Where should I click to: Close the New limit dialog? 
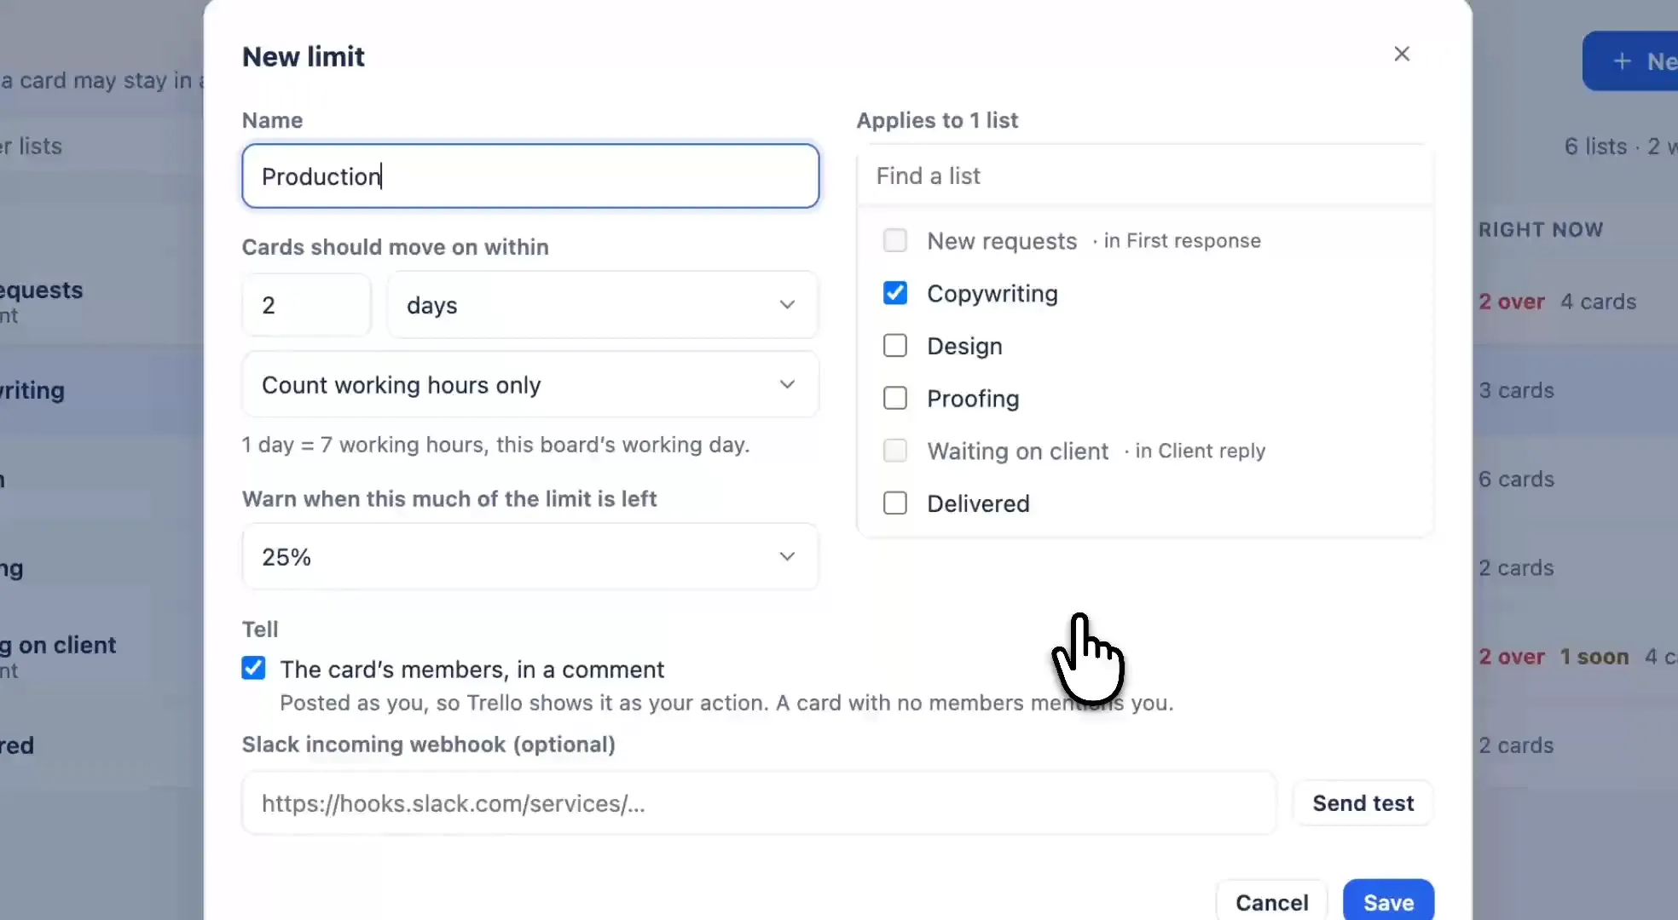(1402, 54)
